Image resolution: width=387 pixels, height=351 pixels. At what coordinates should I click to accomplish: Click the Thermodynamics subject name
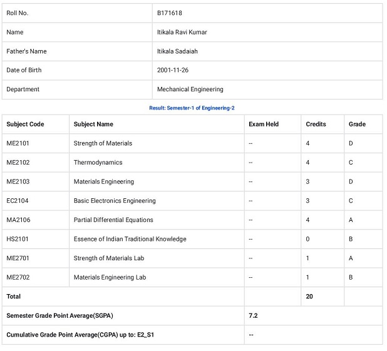98,163
